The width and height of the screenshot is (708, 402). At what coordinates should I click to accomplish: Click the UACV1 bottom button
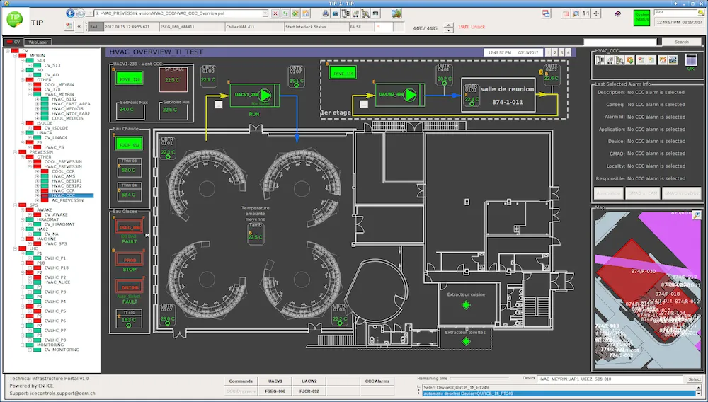(x=275, y=381)
